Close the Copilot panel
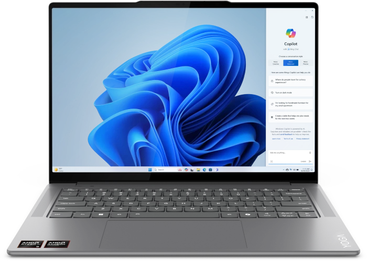This screenshot has height=261, width=367. click(x=312, y=10)
